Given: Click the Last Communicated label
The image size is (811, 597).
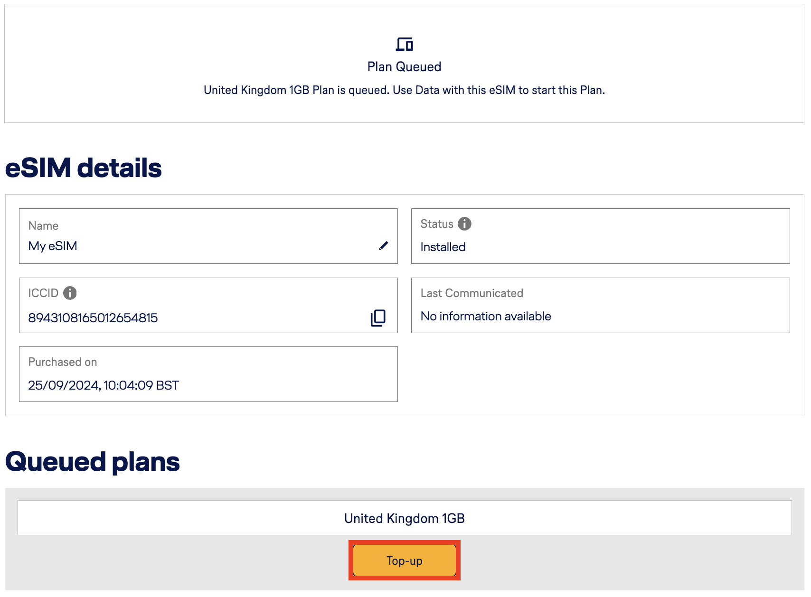Looking at the screenshot, I should [472, 293].
